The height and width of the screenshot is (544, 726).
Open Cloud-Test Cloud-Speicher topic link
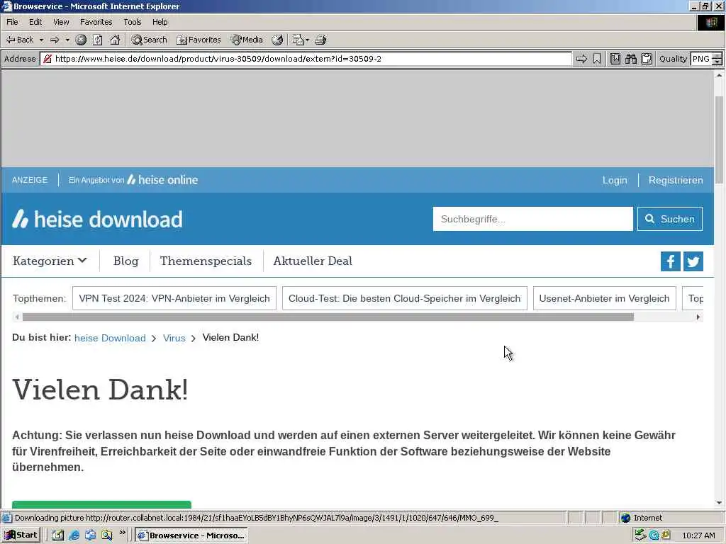404,298
